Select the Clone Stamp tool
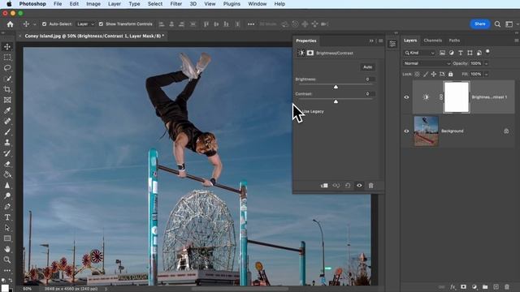This screenshot has width=520, height=292. [7, 143]
